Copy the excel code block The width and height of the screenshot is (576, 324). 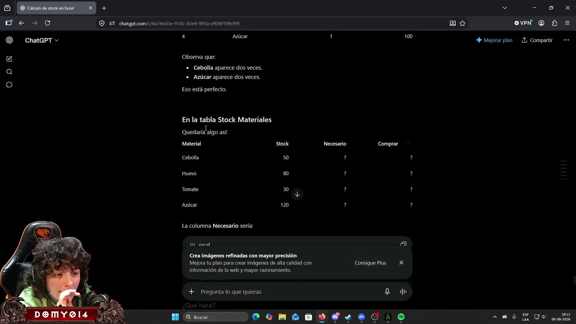click(403, 244)
